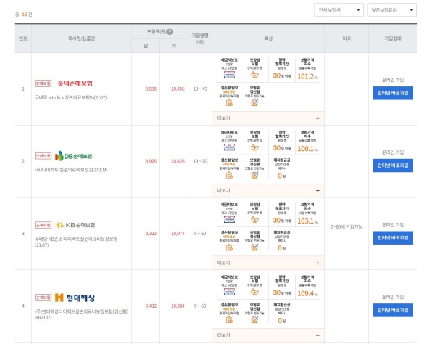The width and height of the screenshot is (435, 344).
Task: Click 인터넷 바로가입 for 롯데손해보험
Action: [393, 93]
